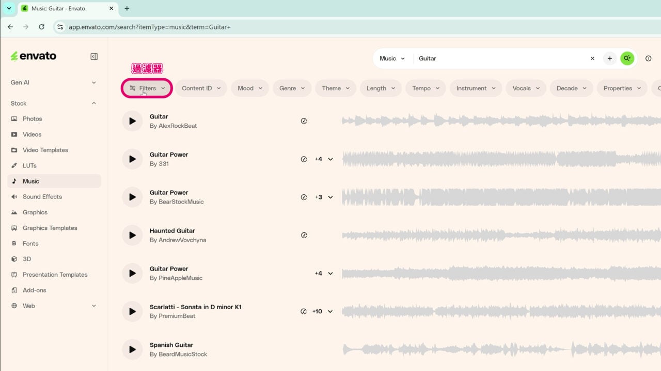The width and height of the screenshot is (661, 371).
Task: Open the Instrument filter dropdown
Action: coord(476,88)
